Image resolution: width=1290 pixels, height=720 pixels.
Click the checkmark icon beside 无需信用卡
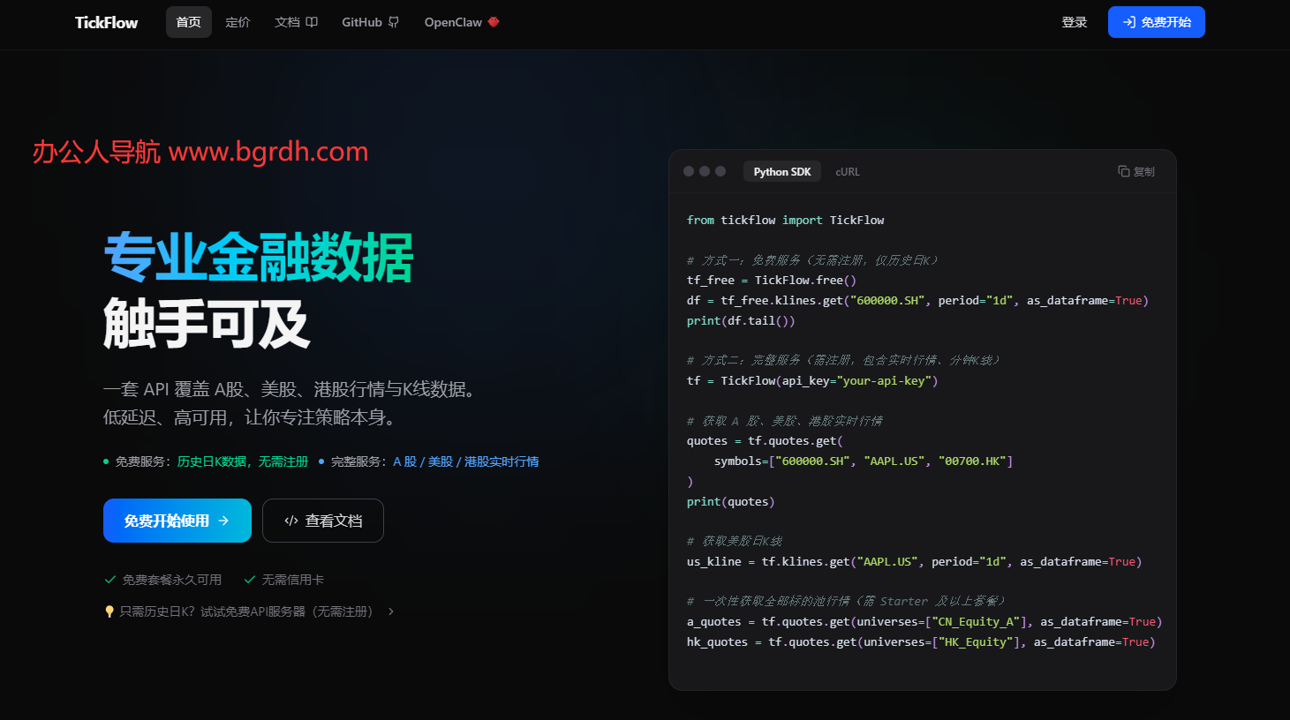[x=250, y=580]
